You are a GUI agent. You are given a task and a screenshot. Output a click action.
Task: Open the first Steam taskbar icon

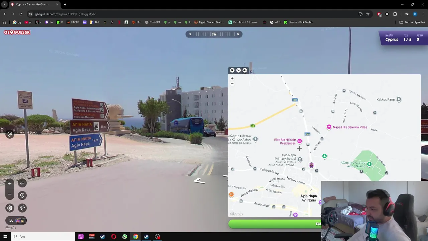(x=103, y=237)
